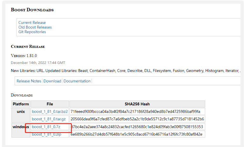The image size is (244, 147).
Task: Click the New Libraries: URL description text
Action: [126, 71]
